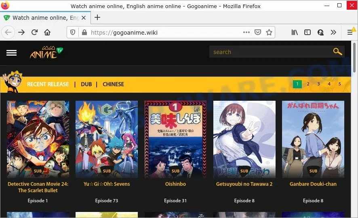This screenshot has width=358, height=218.
Task: Click the Oishinbo title link
Action: click(x=175, y=184)
